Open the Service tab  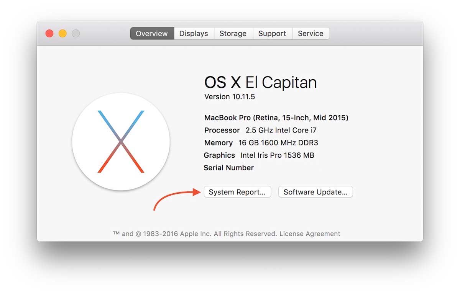click(x=310, y=33)
